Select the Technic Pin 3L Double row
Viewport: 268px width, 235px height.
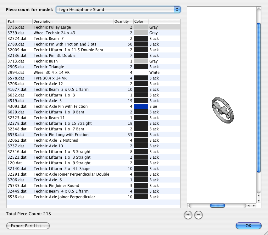[93, 56]
